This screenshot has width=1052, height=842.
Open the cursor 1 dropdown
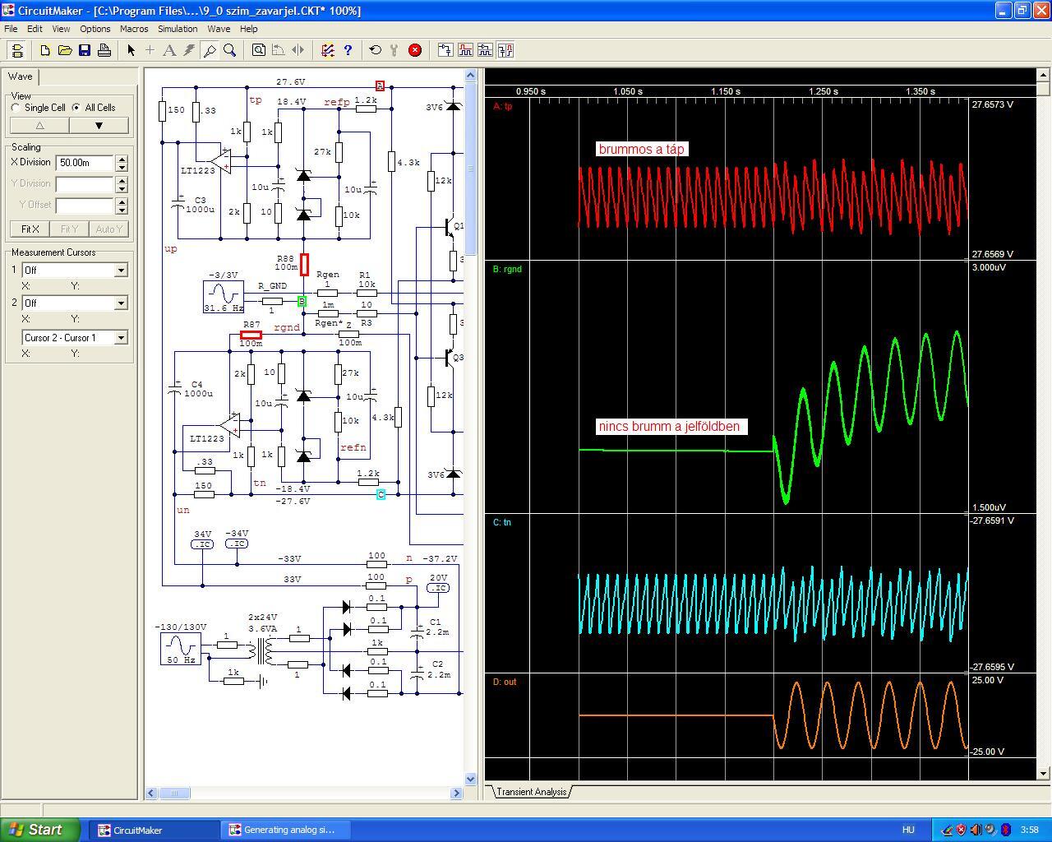click(x=121, y=271)
